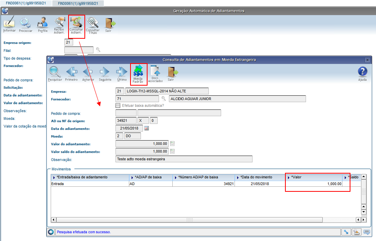
Task: Open calendar beside Data do adiantamento
Action: (146, 128)
